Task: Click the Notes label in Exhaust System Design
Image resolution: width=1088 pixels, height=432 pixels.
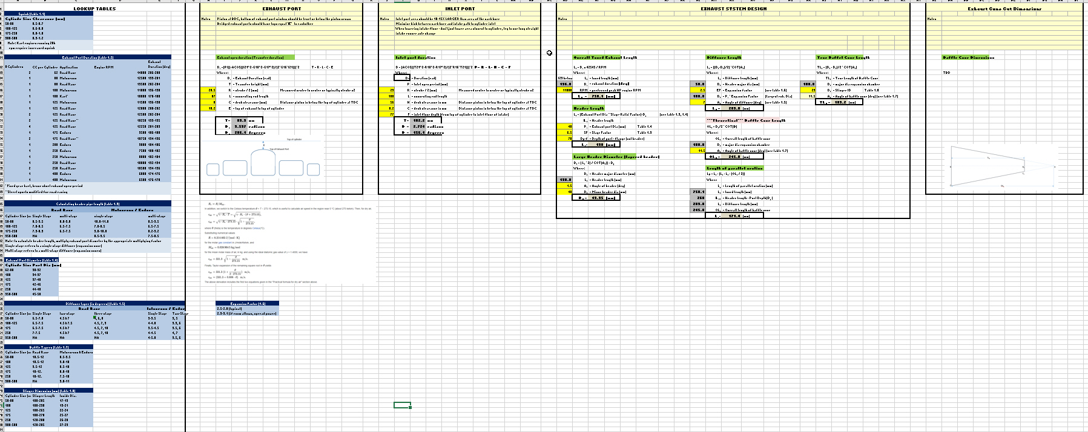Action: tap(562, 19)
